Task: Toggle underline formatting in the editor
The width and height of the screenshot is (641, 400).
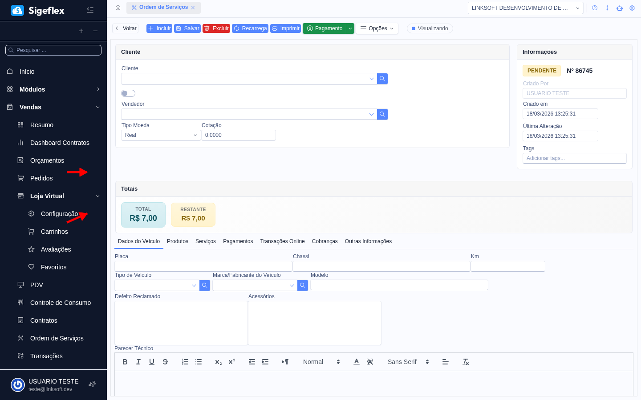Action: click(x=152, y=362)
